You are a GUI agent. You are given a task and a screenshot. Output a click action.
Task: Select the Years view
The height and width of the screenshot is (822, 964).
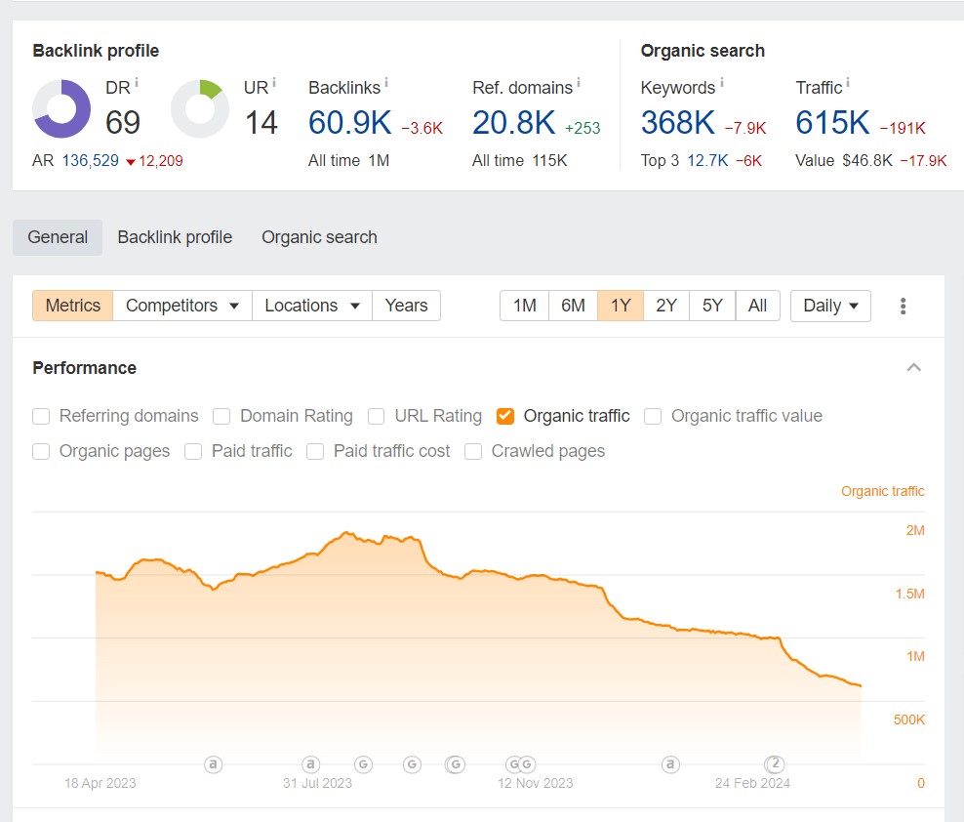[x=406, y=306]
